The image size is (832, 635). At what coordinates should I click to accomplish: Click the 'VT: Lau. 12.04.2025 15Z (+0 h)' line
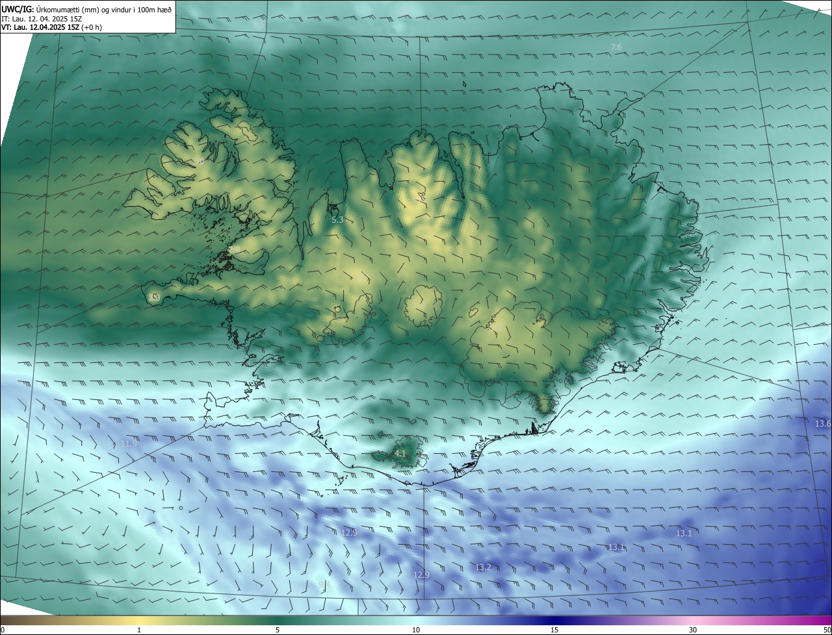coord(51,27)
